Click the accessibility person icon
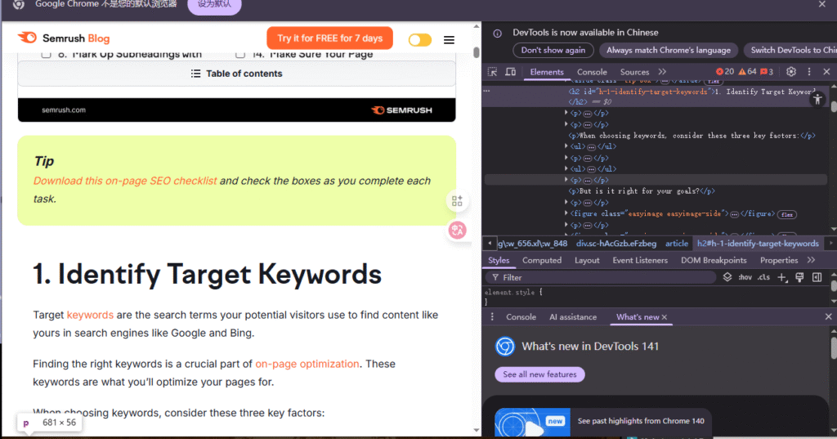This screenshot has width=837, height=439. [817, 97]
